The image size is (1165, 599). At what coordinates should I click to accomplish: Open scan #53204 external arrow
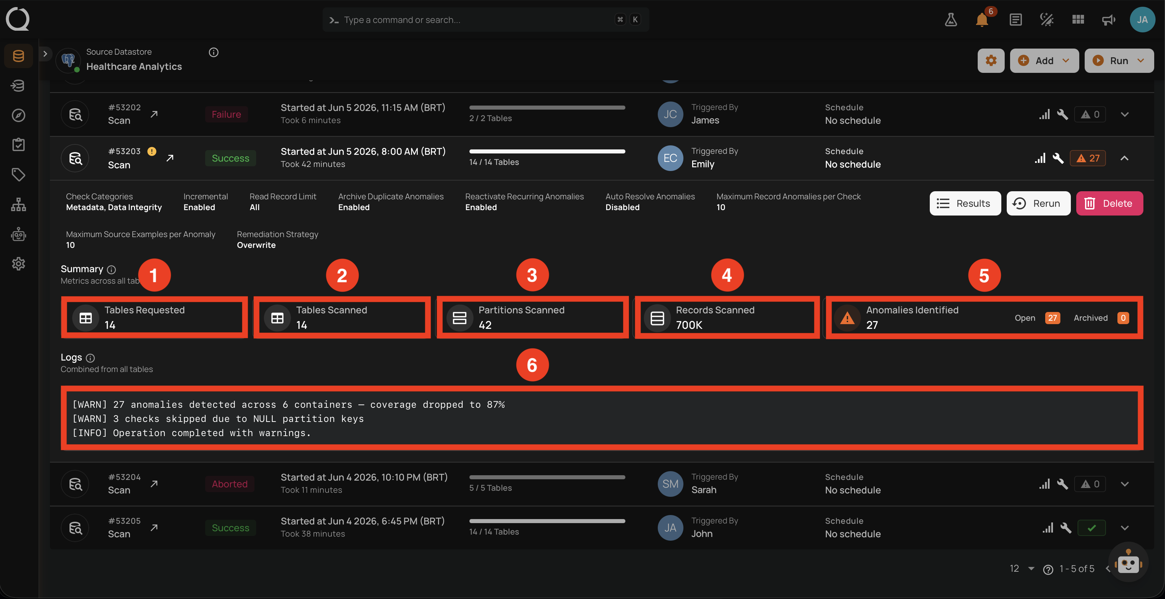click(x=154, y=484)
